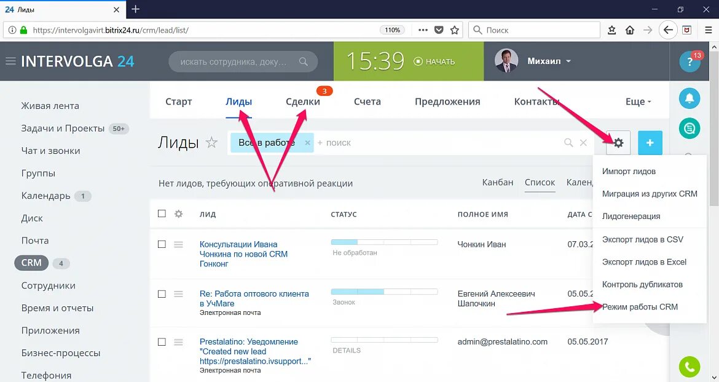Open the notifications bell icon
Viewport: 719px width, 382px height.
tap(689, 98)
